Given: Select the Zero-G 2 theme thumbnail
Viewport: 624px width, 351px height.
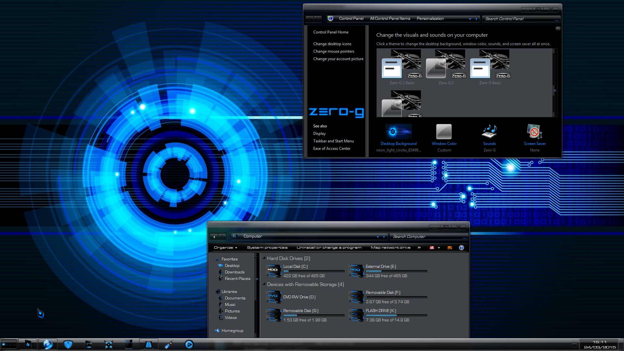Looking at the screenshot, I should [x=446, y=65].
